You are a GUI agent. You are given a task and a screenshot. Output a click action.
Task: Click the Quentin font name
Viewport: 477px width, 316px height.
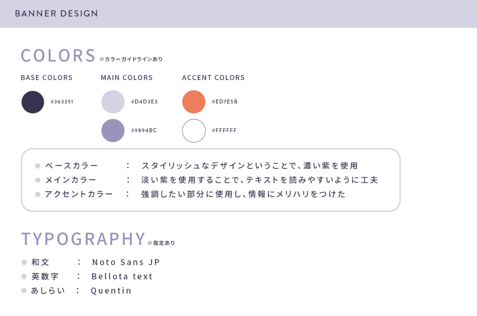tap(111, 290)
